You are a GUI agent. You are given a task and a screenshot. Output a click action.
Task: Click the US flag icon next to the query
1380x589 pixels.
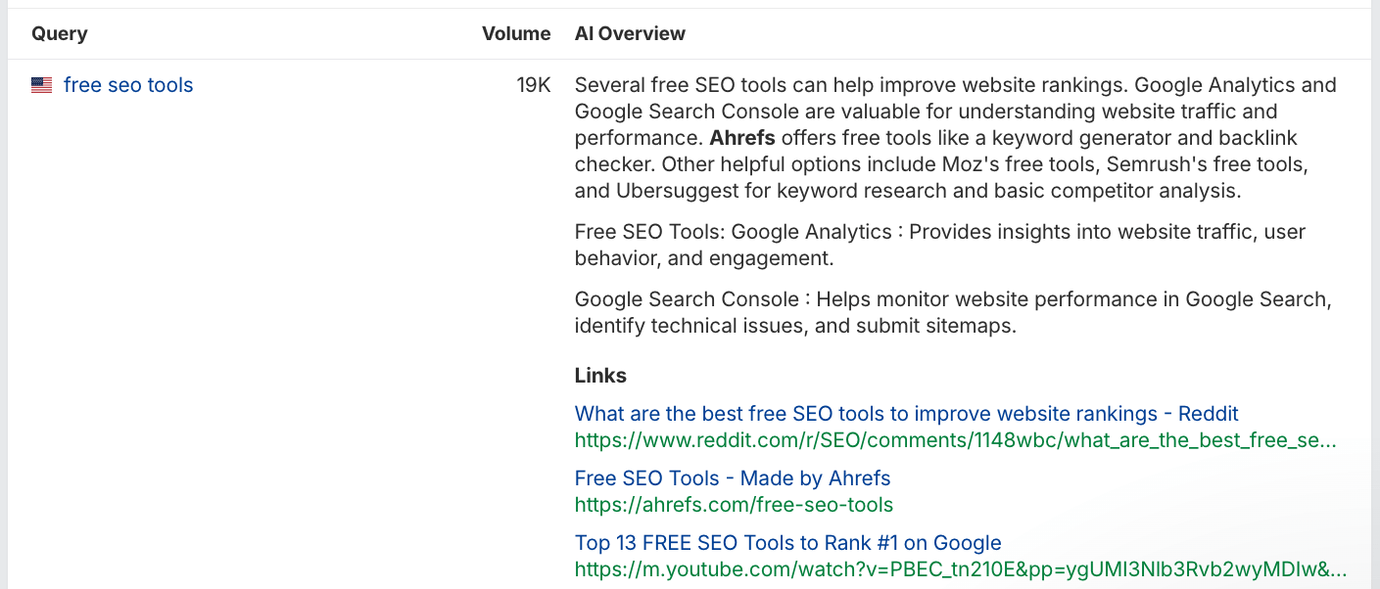[x=41, y=85]
